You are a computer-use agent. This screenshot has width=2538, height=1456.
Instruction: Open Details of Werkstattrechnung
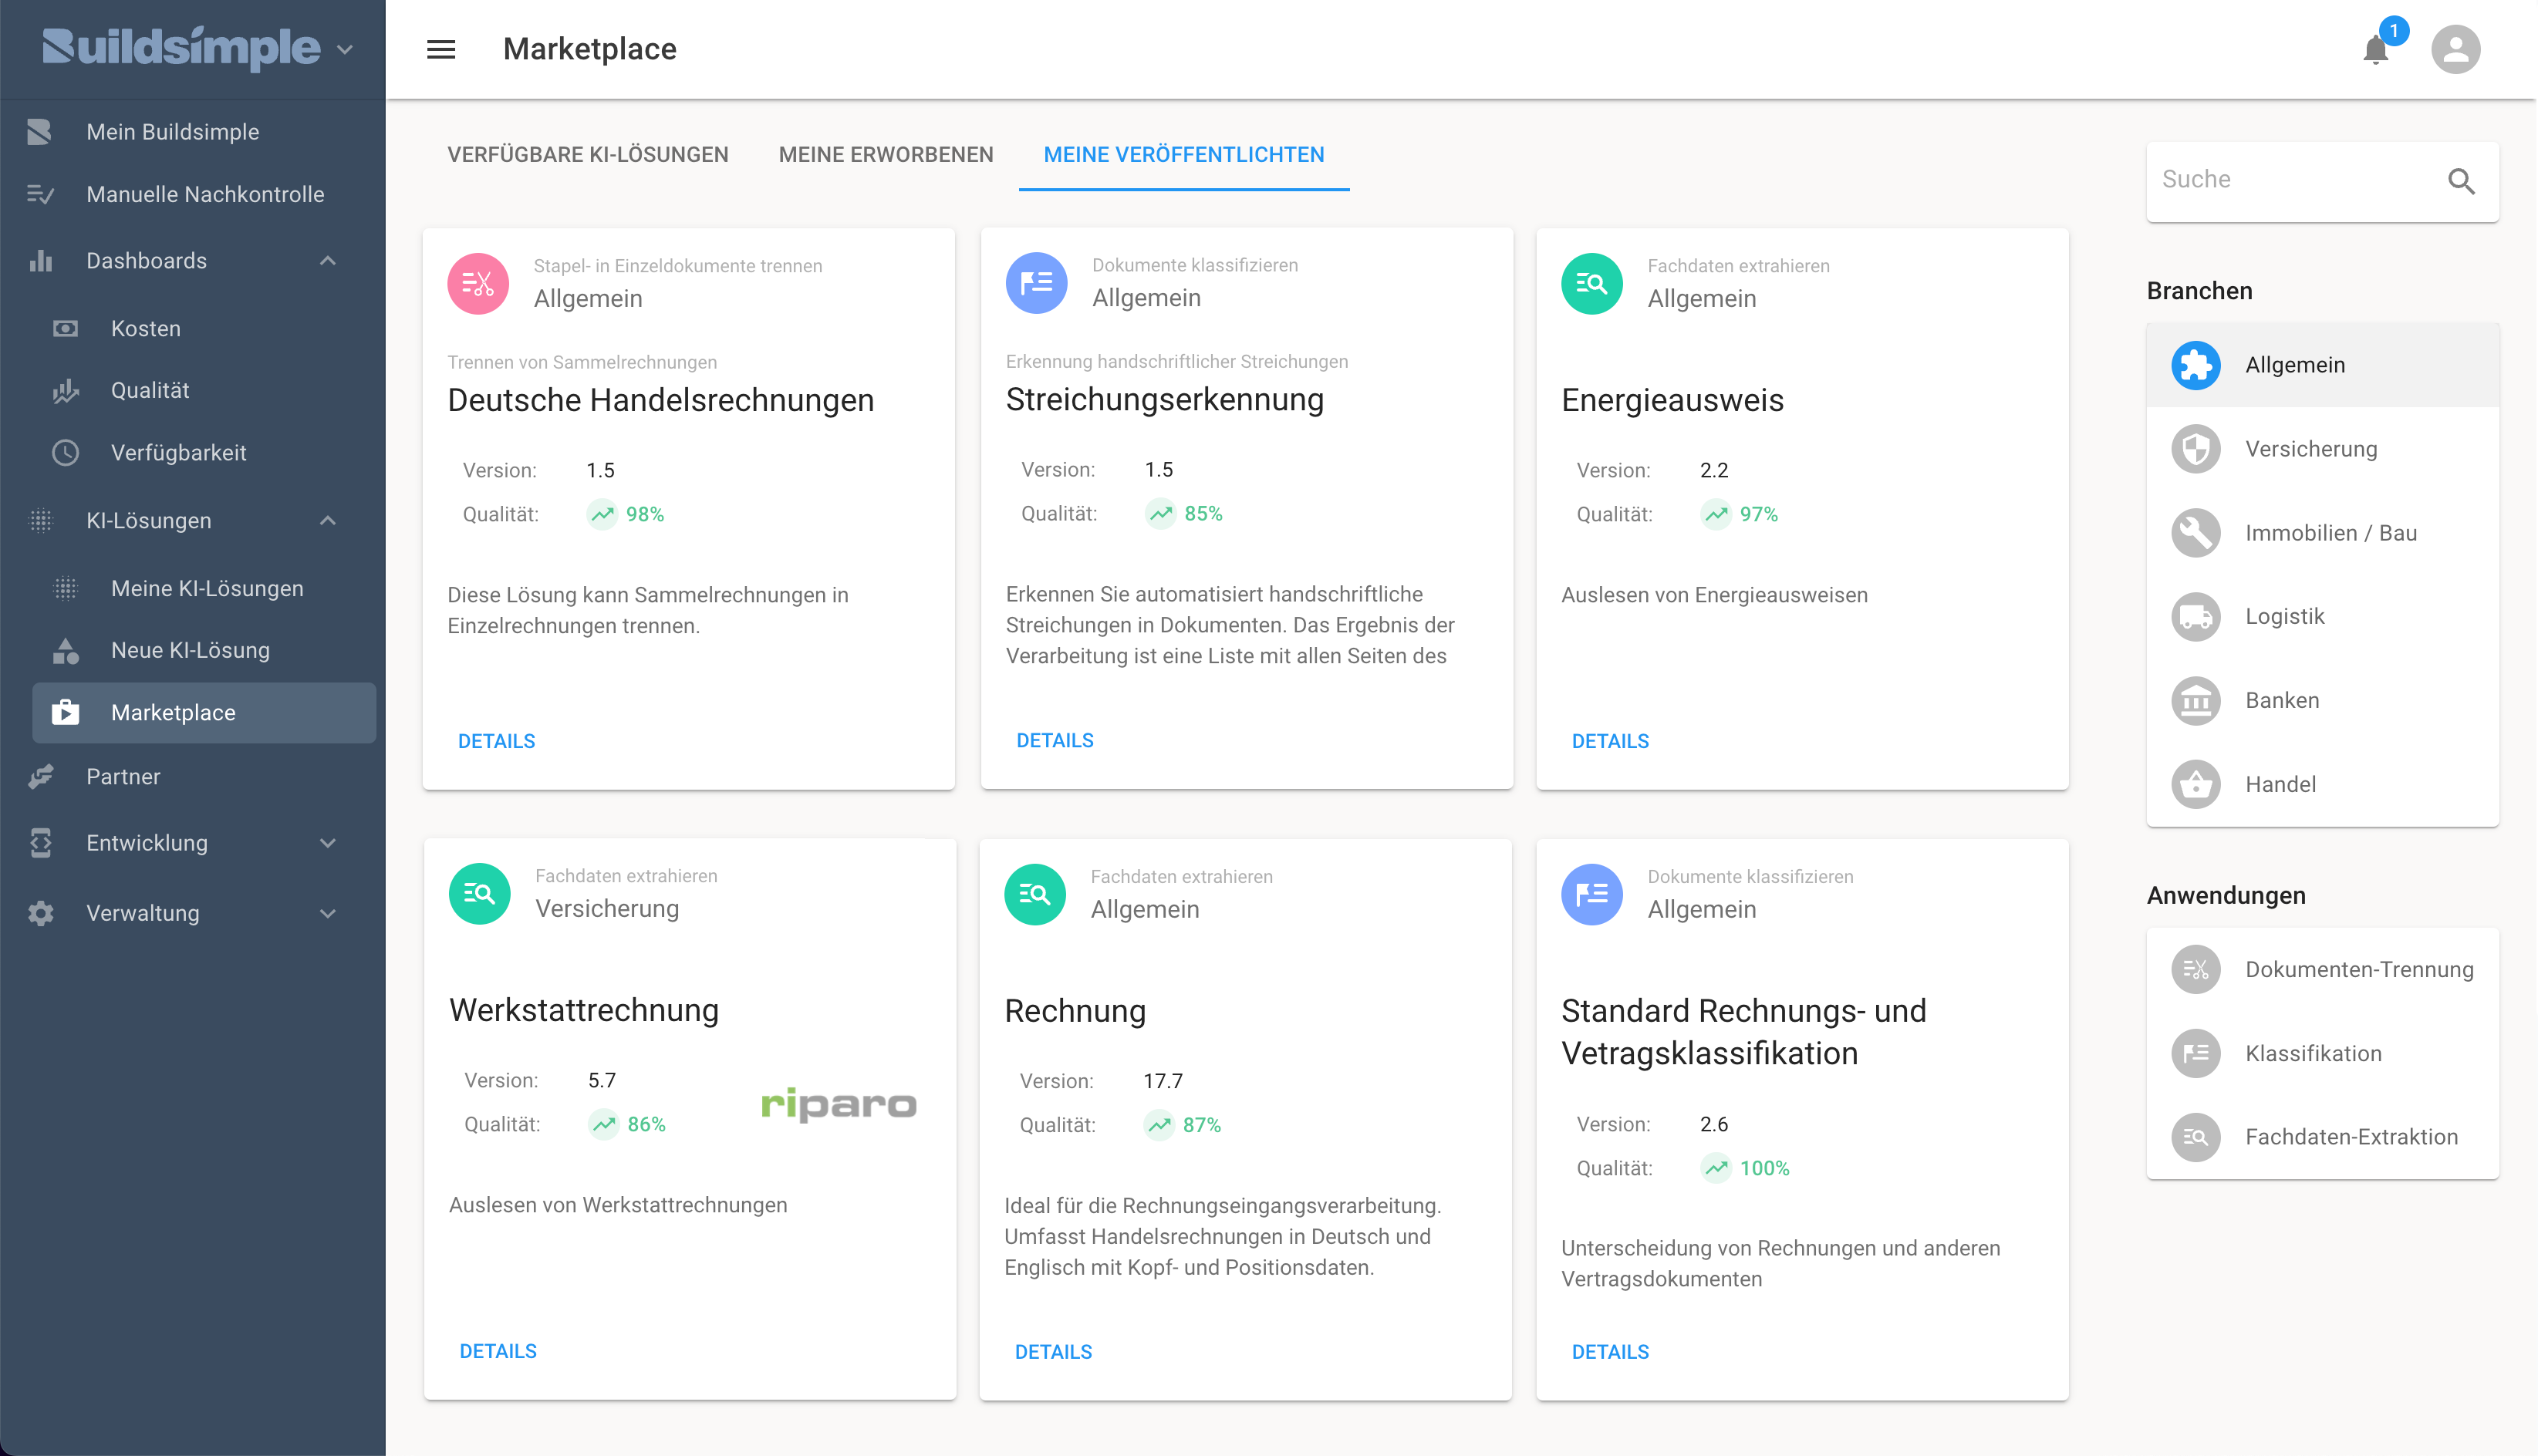tap(498, 1351)
